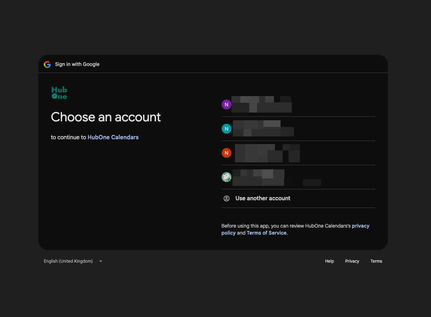Select the orange N avatar account
The width and height of the screenshot is (431, 317).
(x=227, y=153)
